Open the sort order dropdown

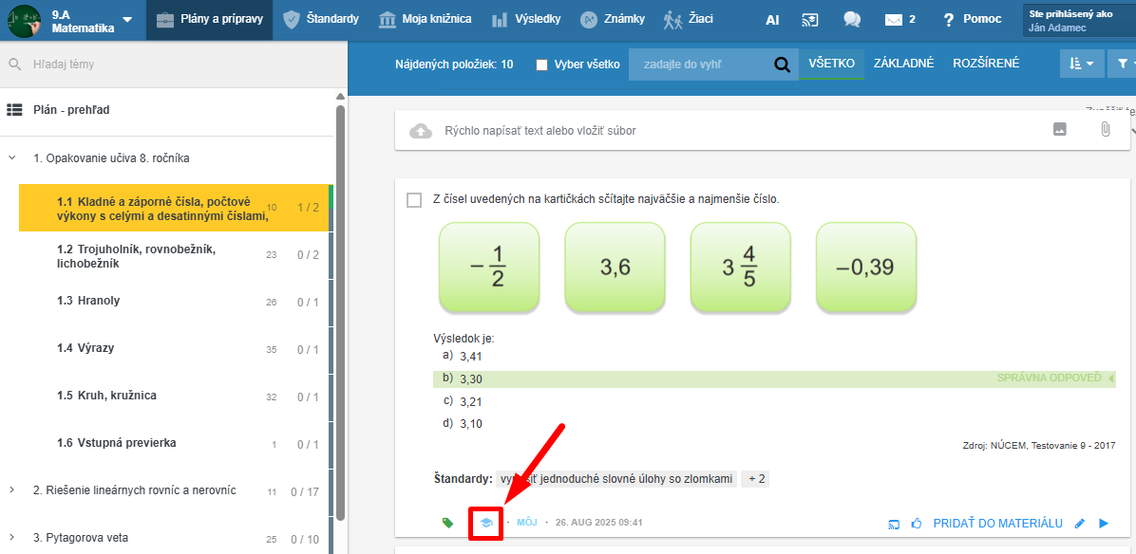click(1081, 64)
